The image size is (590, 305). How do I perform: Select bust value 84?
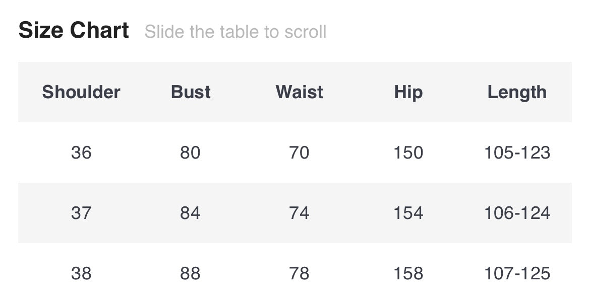(190, 213)
